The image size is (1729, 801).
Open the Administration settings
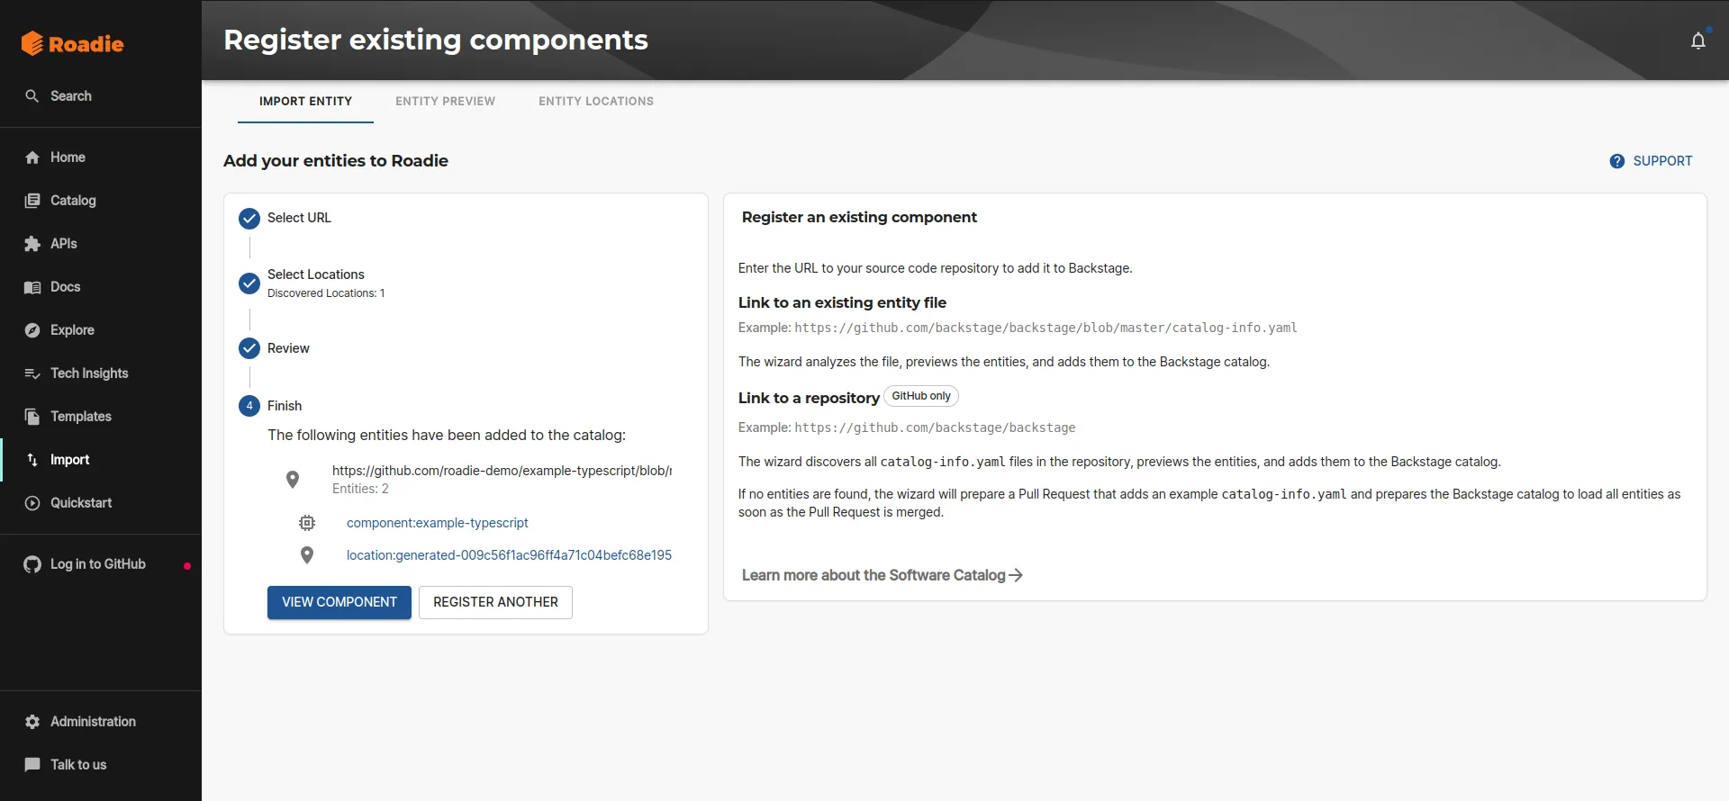coord(92,722)
